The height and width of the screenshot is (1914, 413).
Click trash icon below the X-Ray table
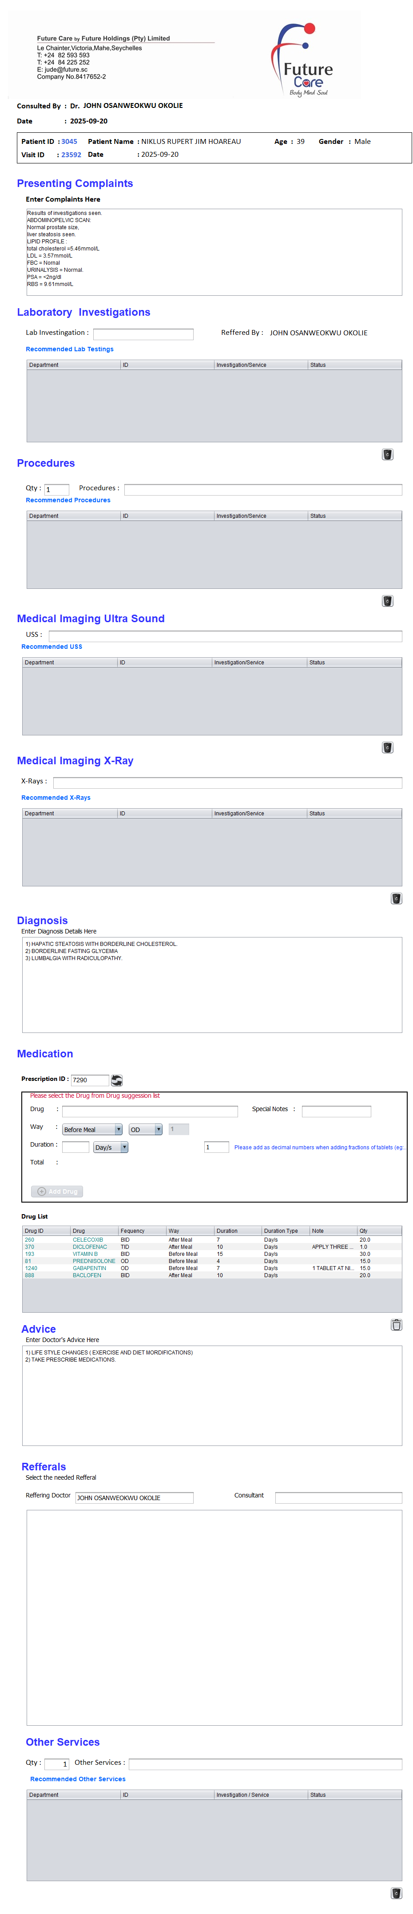coord(396,898)
